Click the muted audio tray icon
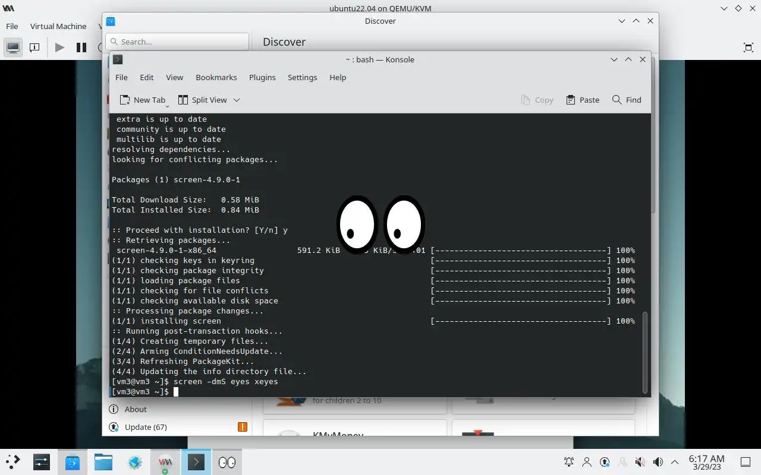The image size is (761, 475). 640,461
